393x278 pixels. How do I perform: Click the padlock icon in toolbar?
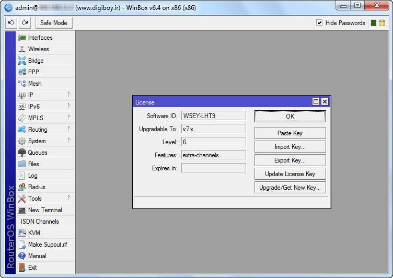coord(382,23)
